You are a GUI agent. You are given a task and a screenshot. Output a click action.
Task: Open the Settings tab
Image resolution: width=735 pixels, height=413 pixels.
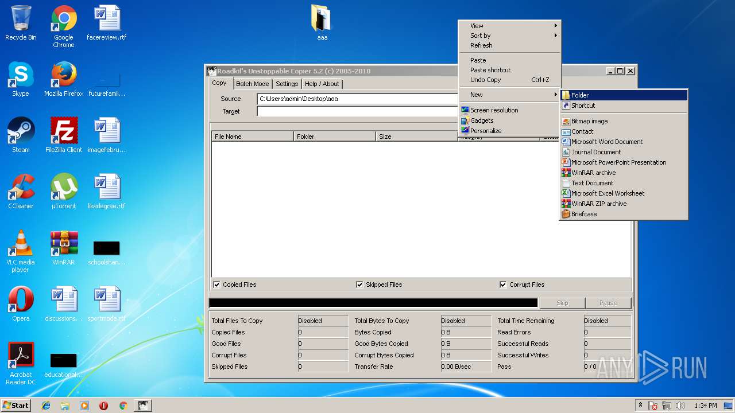287,84
